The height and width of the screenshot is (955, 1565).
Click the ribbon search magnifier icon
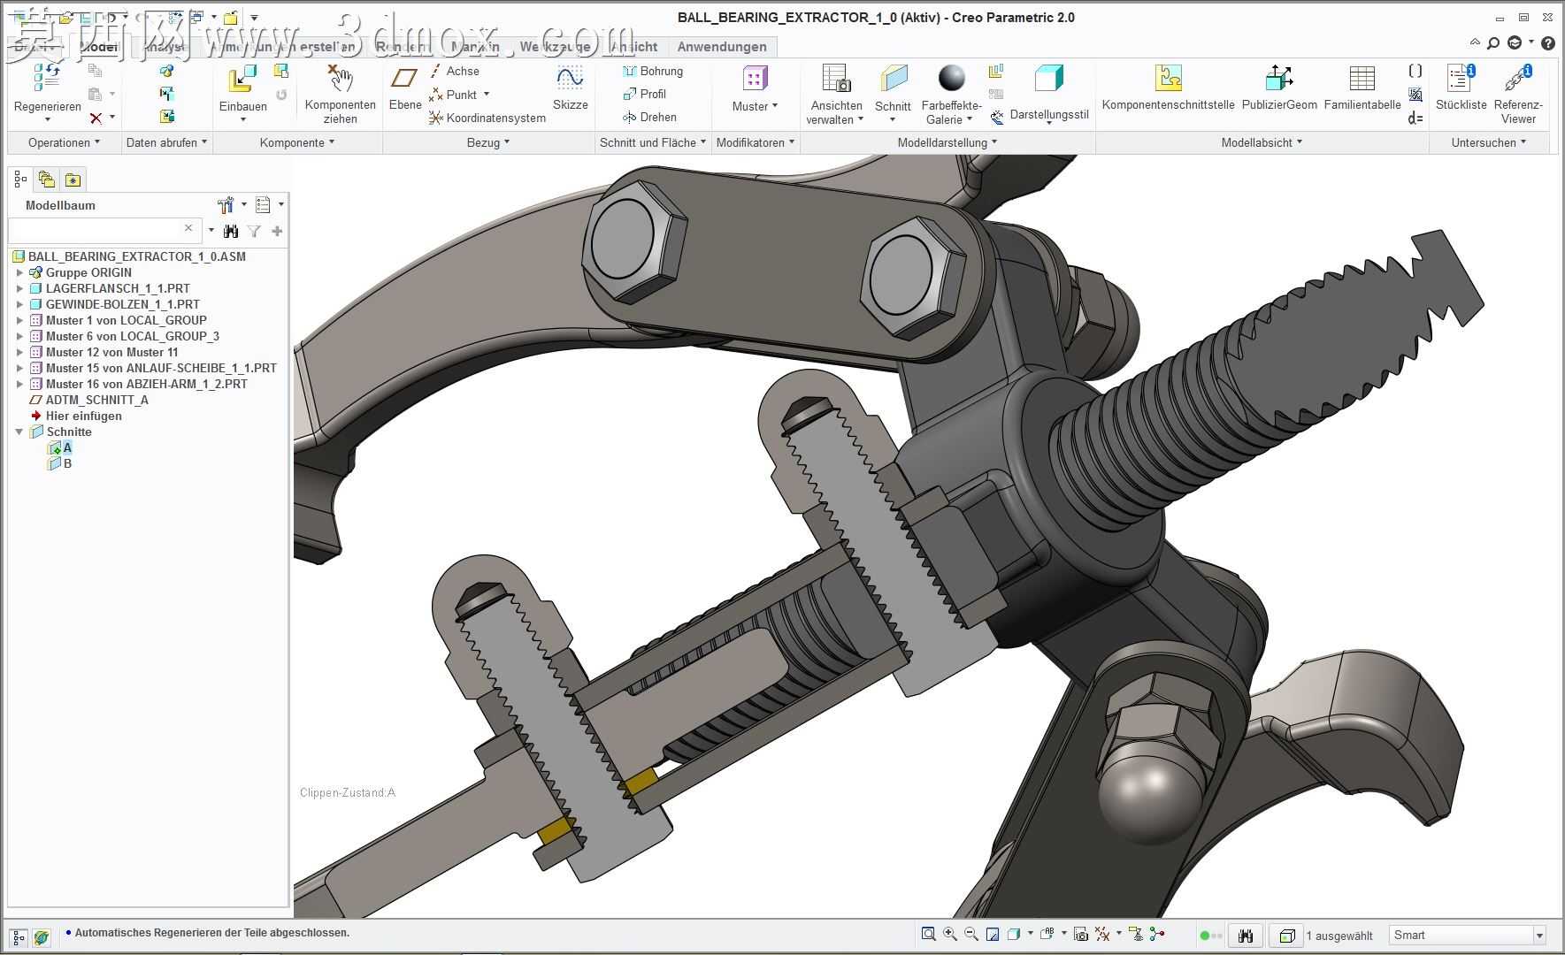(1493, 42)
